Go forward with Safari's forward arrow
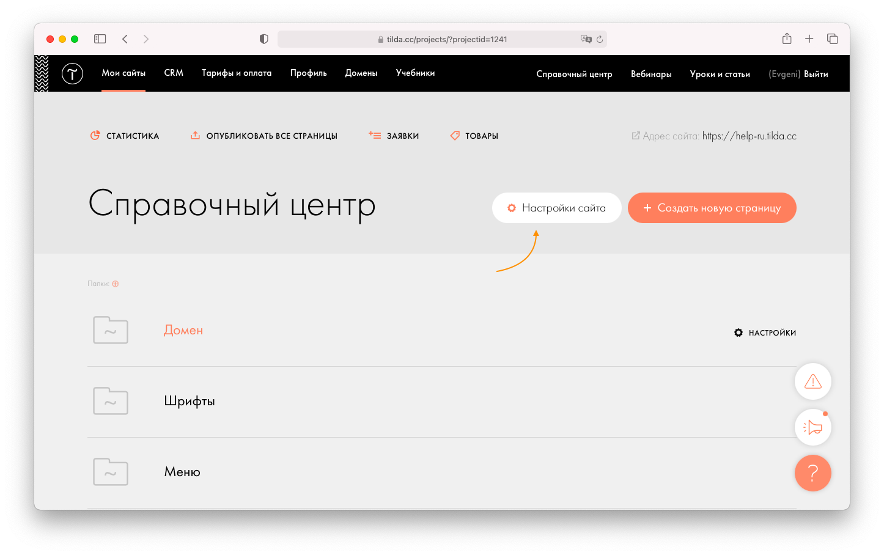This screenshot has width=884, height=555. [146, 39]
